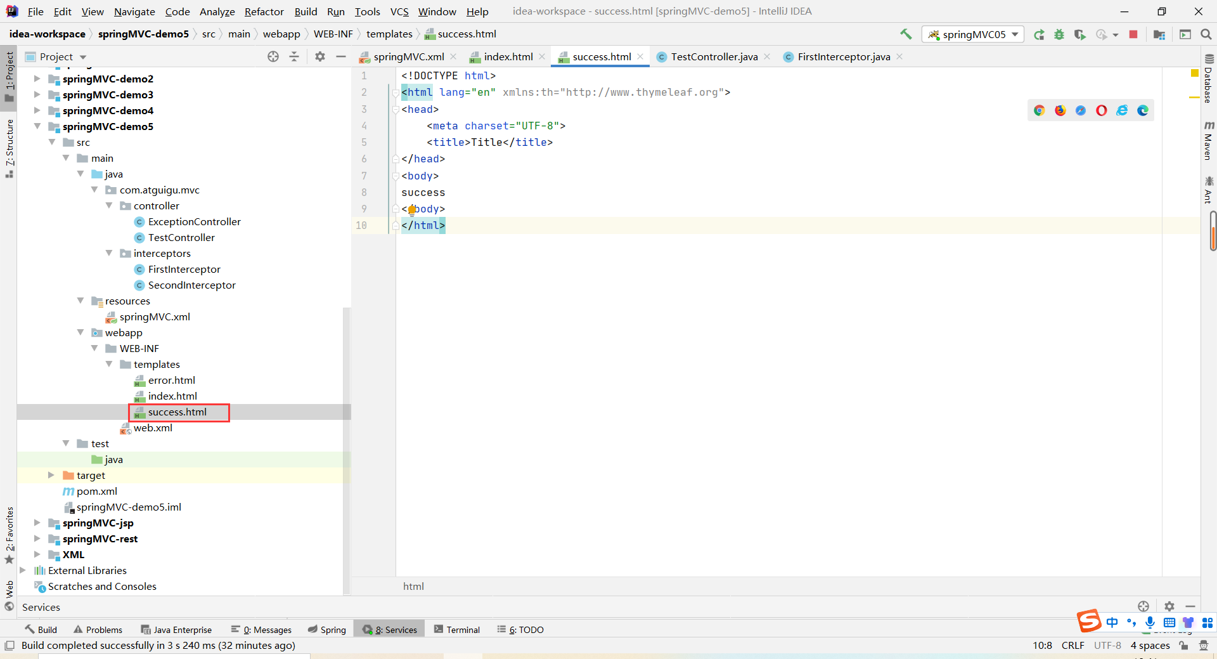Screen dimensions: 1217x659
Task: Open the Navigate menu
Action: tap(134, 11)
